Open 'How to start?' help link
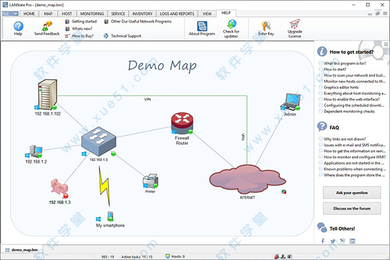Screen dimensions: 390x260 [335, 70]
